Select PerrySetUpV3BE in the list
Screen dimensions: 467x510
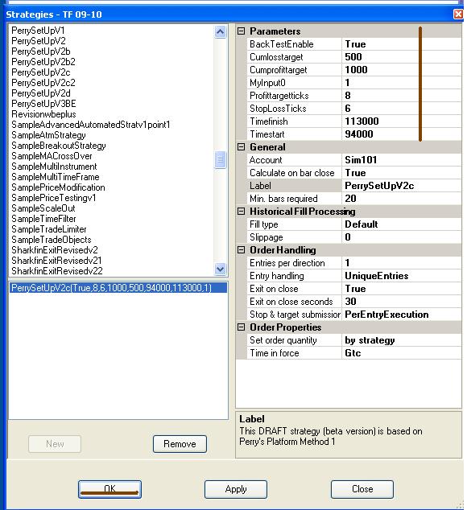point(43,104)
